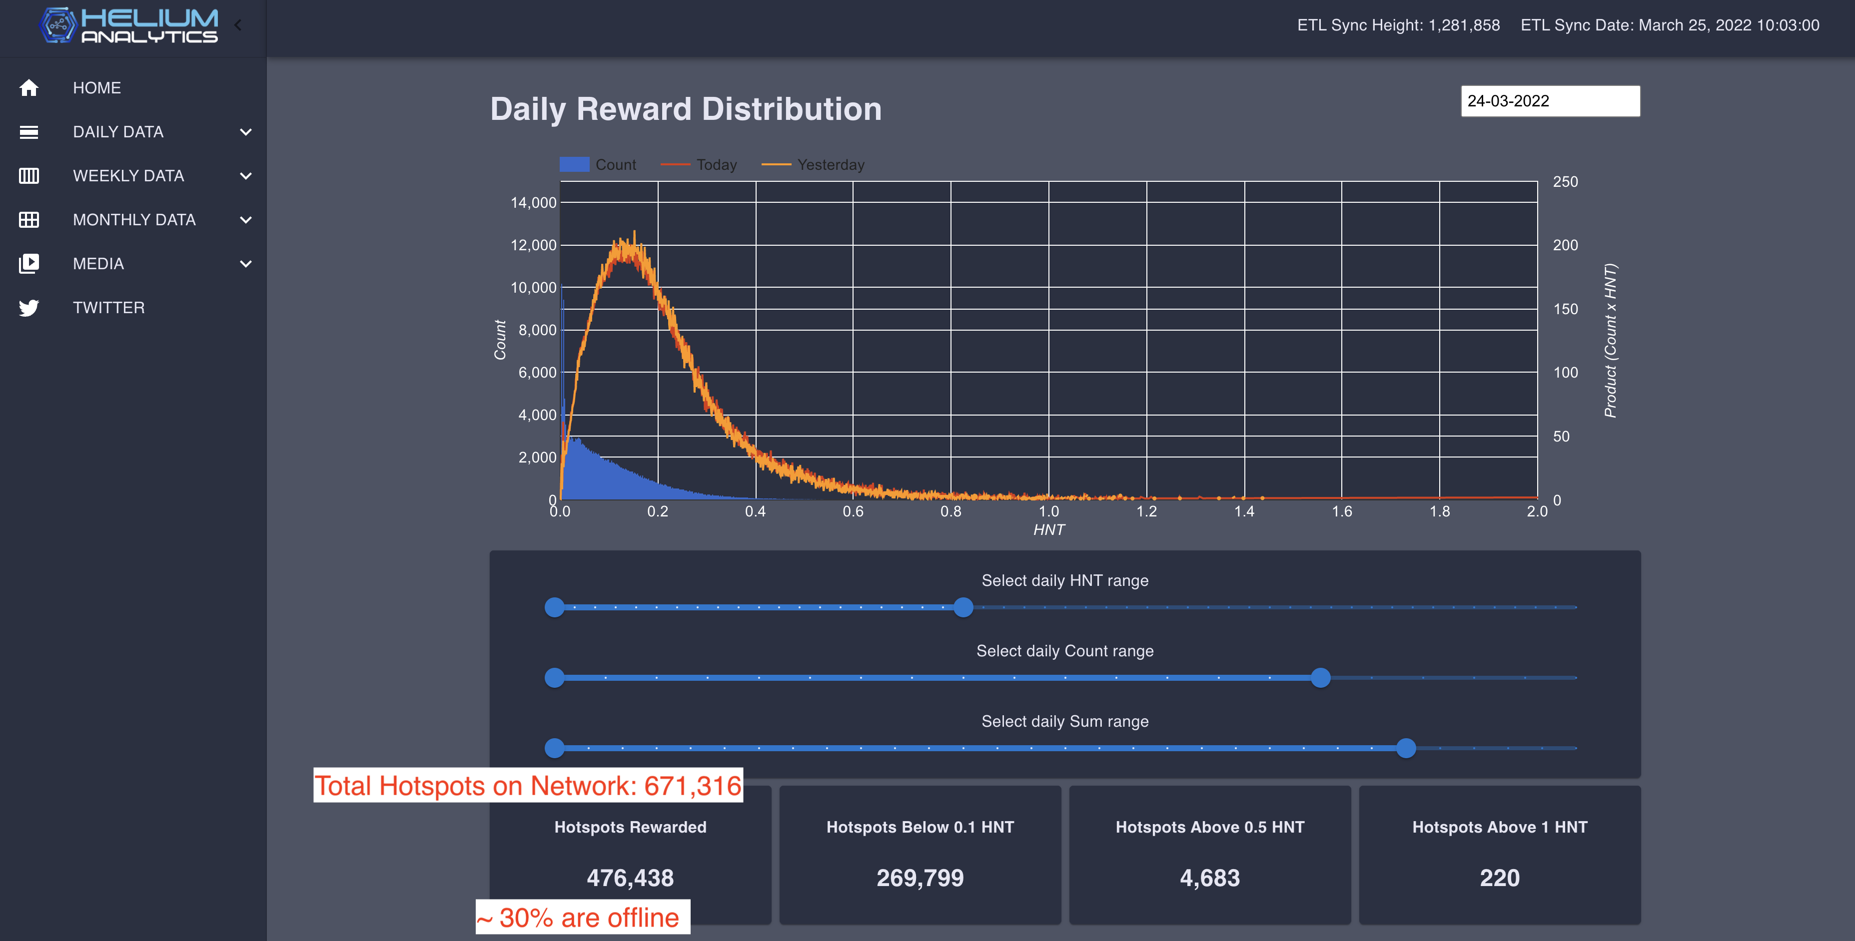This screenshot has height=941, width=1855.
Task: Expand the Monthly Data submenu chevron
Action: click(245, 220)
